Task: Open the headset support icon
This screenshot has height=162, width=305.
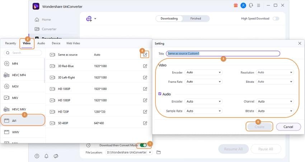Action: 251,5
